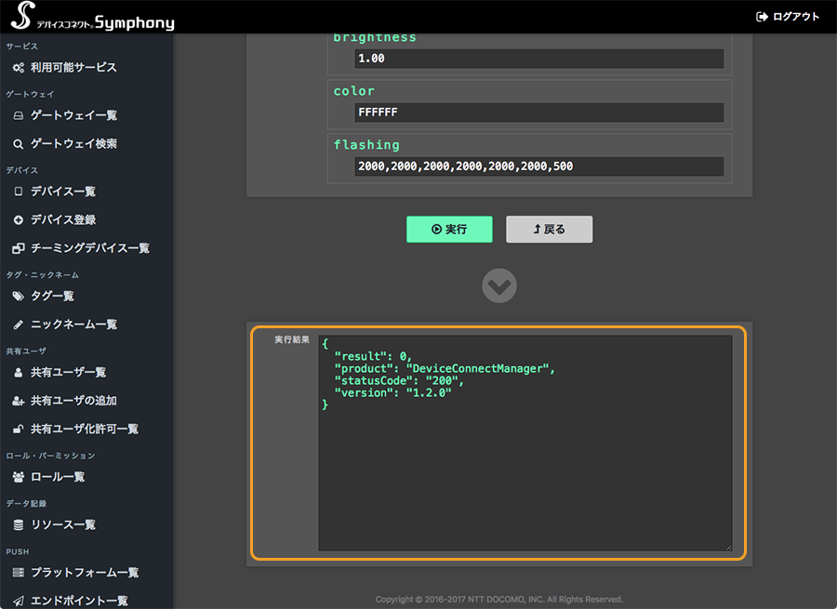Click the green 実行 button

pyautogui.click(x=449, y=230)
